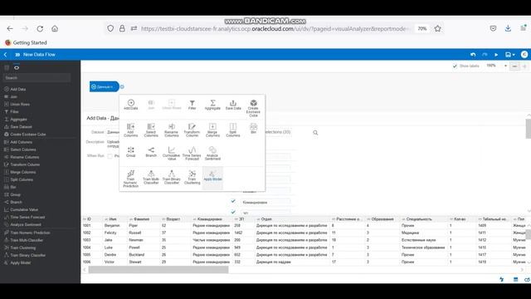
Task: Choose Filter in the step popup
Action: point(192,105)
